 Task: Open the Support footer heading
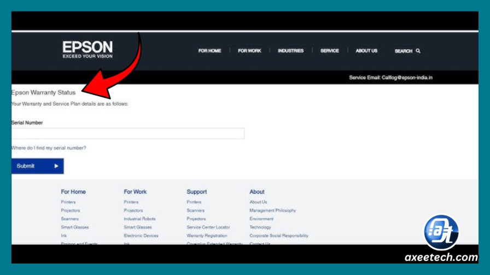[x=196, y=192]
